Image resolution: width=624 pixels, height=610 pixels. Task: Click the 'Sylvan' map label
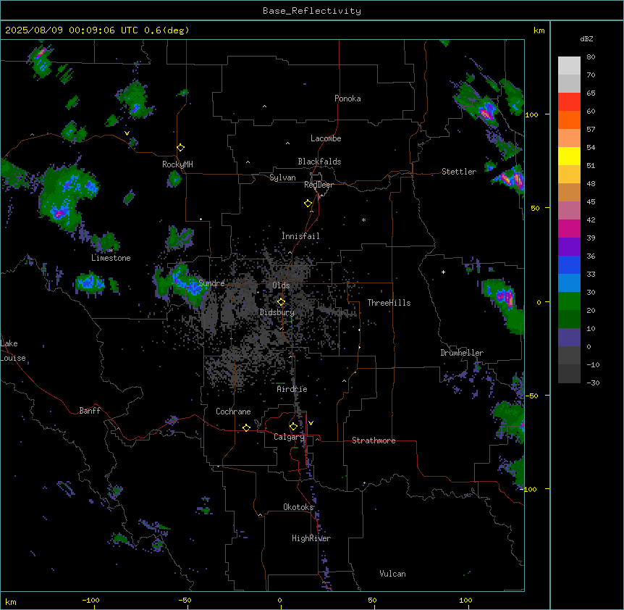coord(282,177)
